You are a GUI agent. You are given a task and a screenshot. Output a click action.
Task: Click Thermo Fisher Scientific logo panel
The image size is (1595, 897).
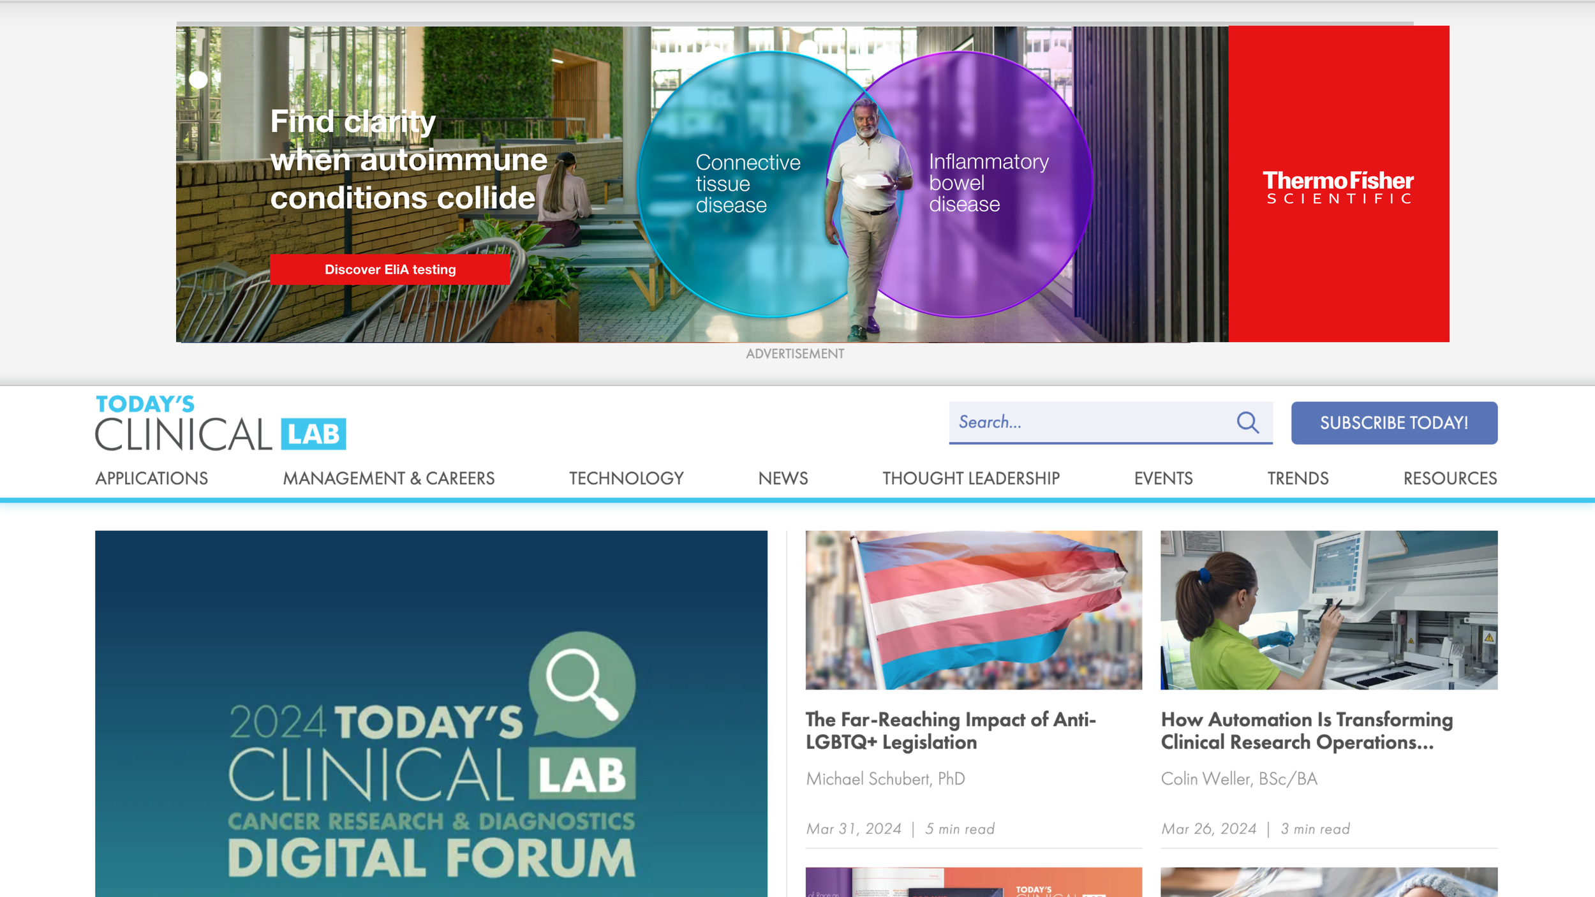point(1338,184)
